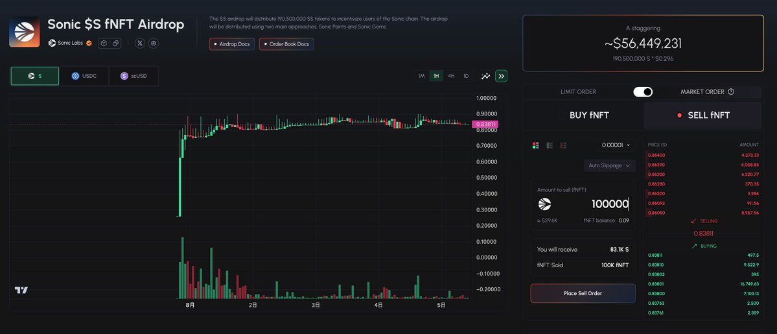Viewport: 777px width, 334px height.
Task: Click the Market Order help question icon
Action: (731, 92)
